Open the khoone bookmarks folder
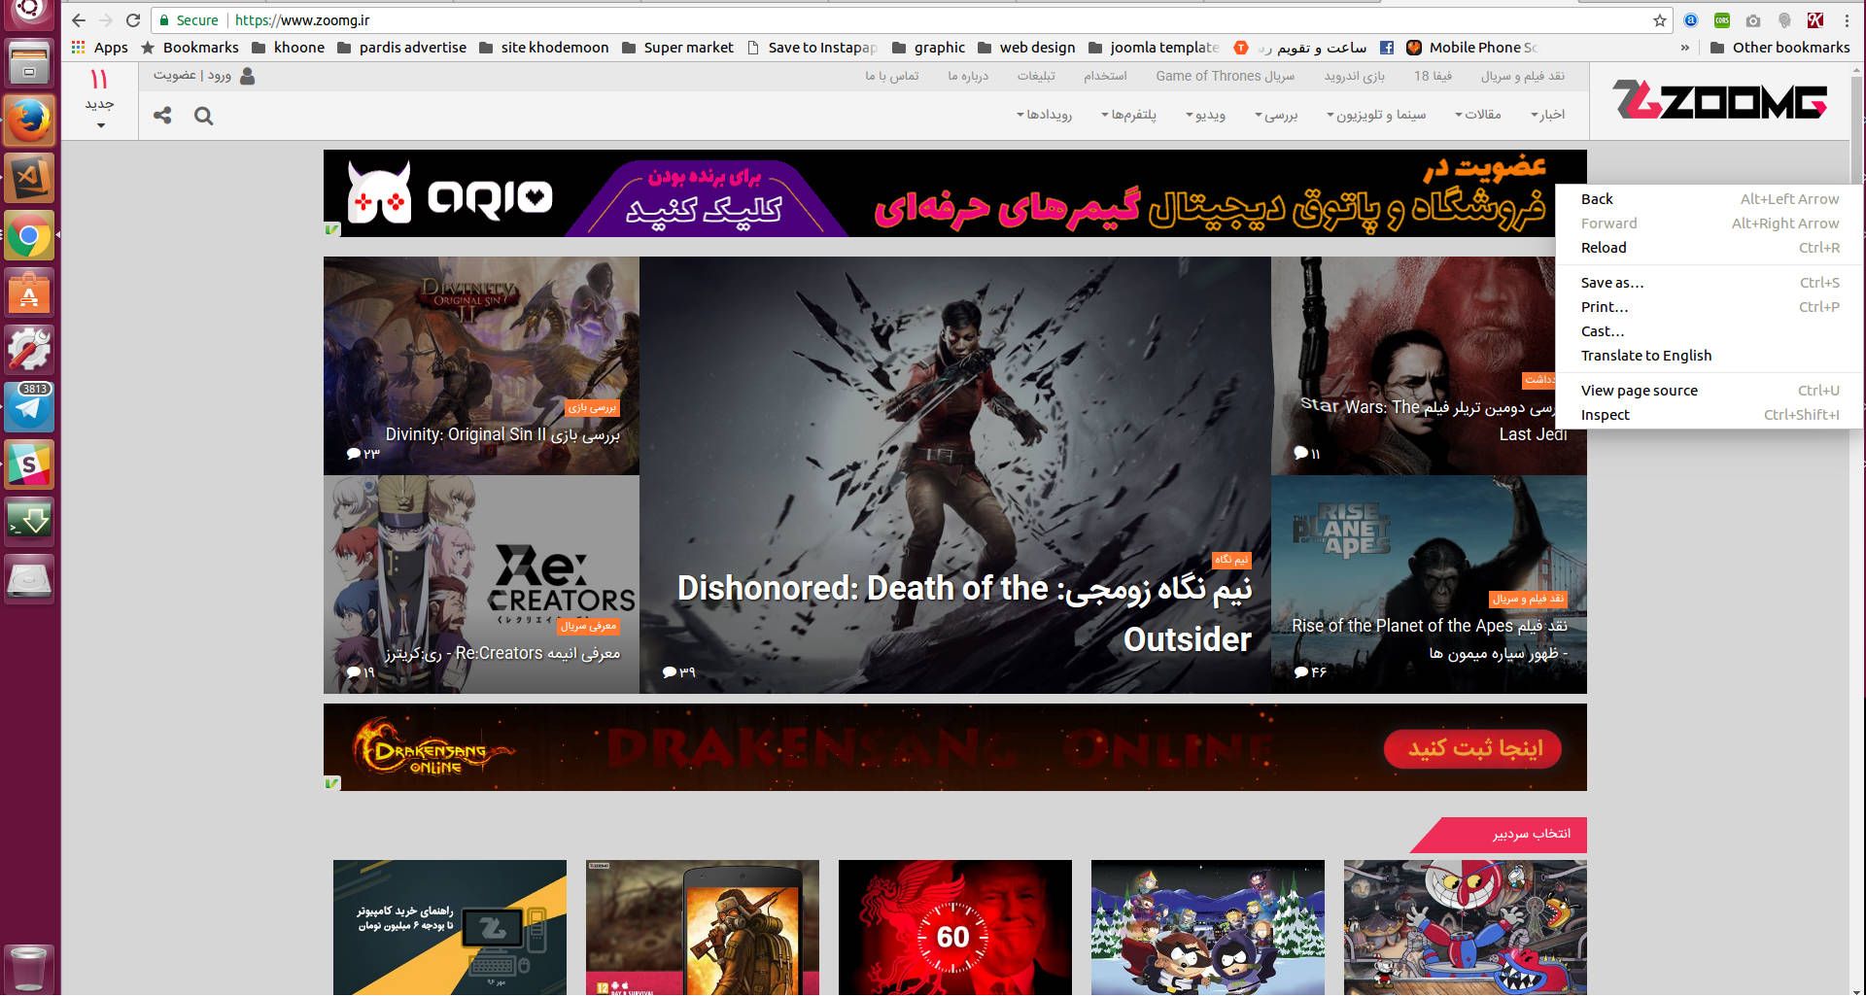 pyautogui.click(x=289, y=48)
